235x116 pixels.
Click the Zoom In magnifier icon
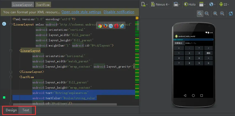coord(215,14)
